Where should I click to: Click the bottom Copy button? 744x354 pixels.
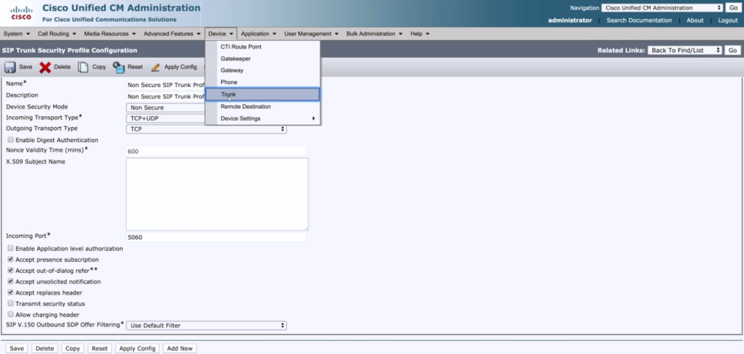(73, 348)
